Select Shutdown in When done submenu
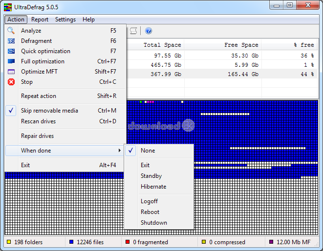The height and width of the screenshot is (251, 323). (159, 222)
